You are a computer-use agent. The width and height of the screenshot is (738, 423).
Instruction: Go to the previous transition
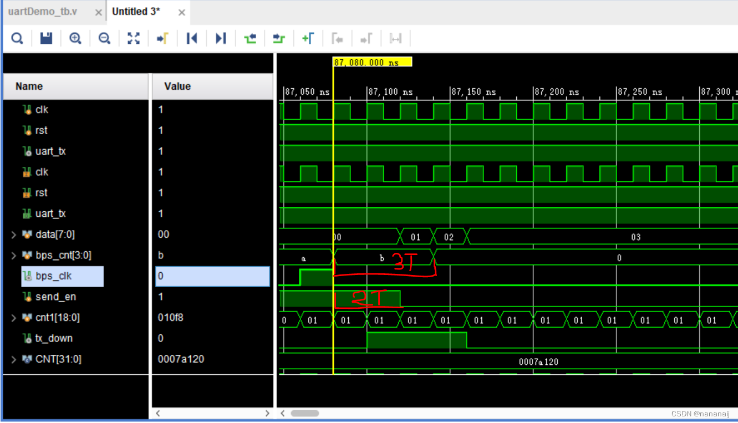click(250, 38)
